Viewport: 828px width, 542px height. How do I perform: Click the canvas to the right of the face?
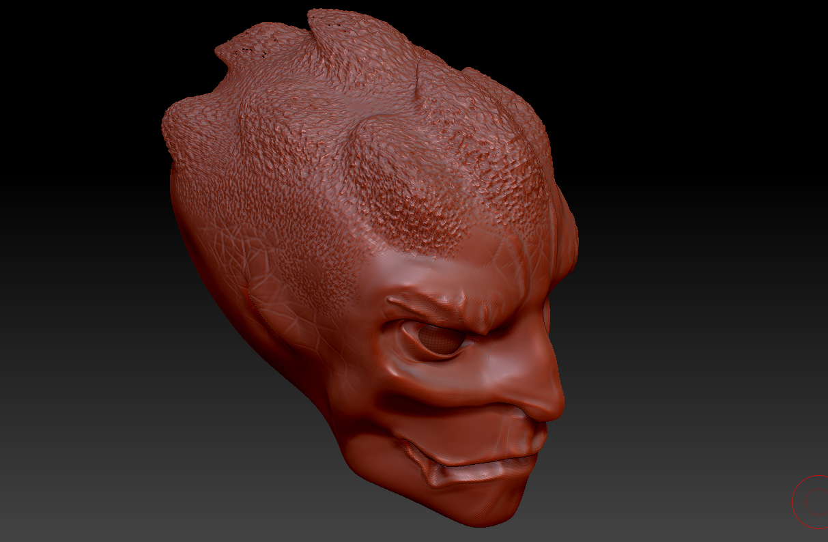pos(683,273)
